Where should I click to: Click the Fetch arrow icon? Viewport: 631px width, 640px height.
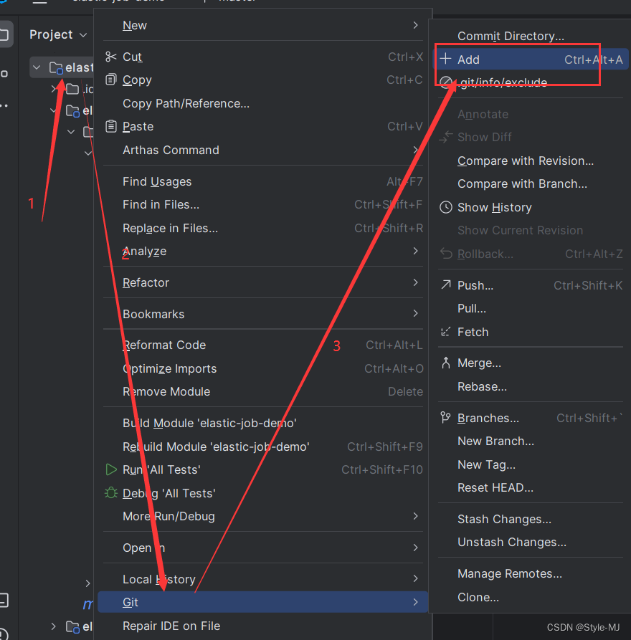(445, 331)
